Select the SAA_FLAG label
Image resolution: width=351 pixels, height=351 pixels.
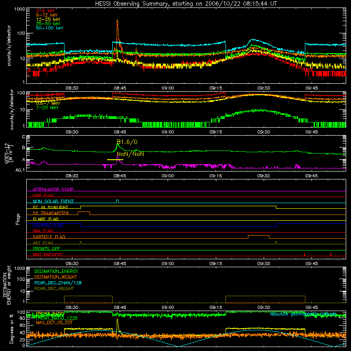(x=43, y=231)
